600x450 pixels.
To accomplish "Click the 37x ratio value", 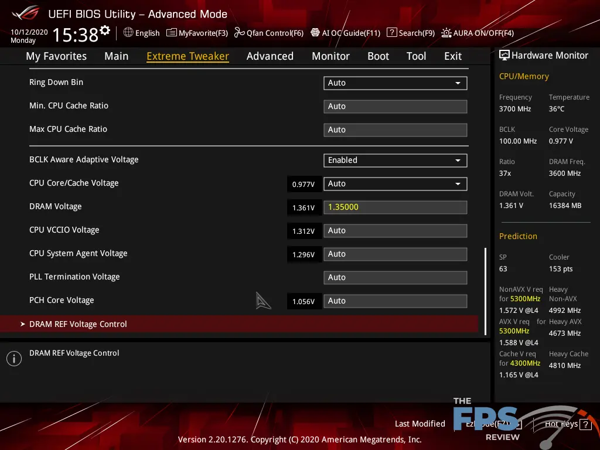I will tap(504, 173).
